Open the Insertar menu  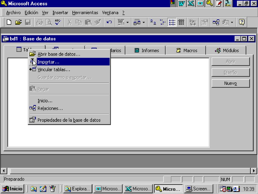point(60,13)
